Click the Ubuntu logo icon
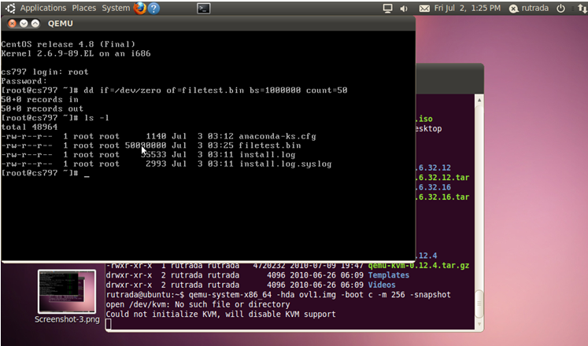 point(10,8)
